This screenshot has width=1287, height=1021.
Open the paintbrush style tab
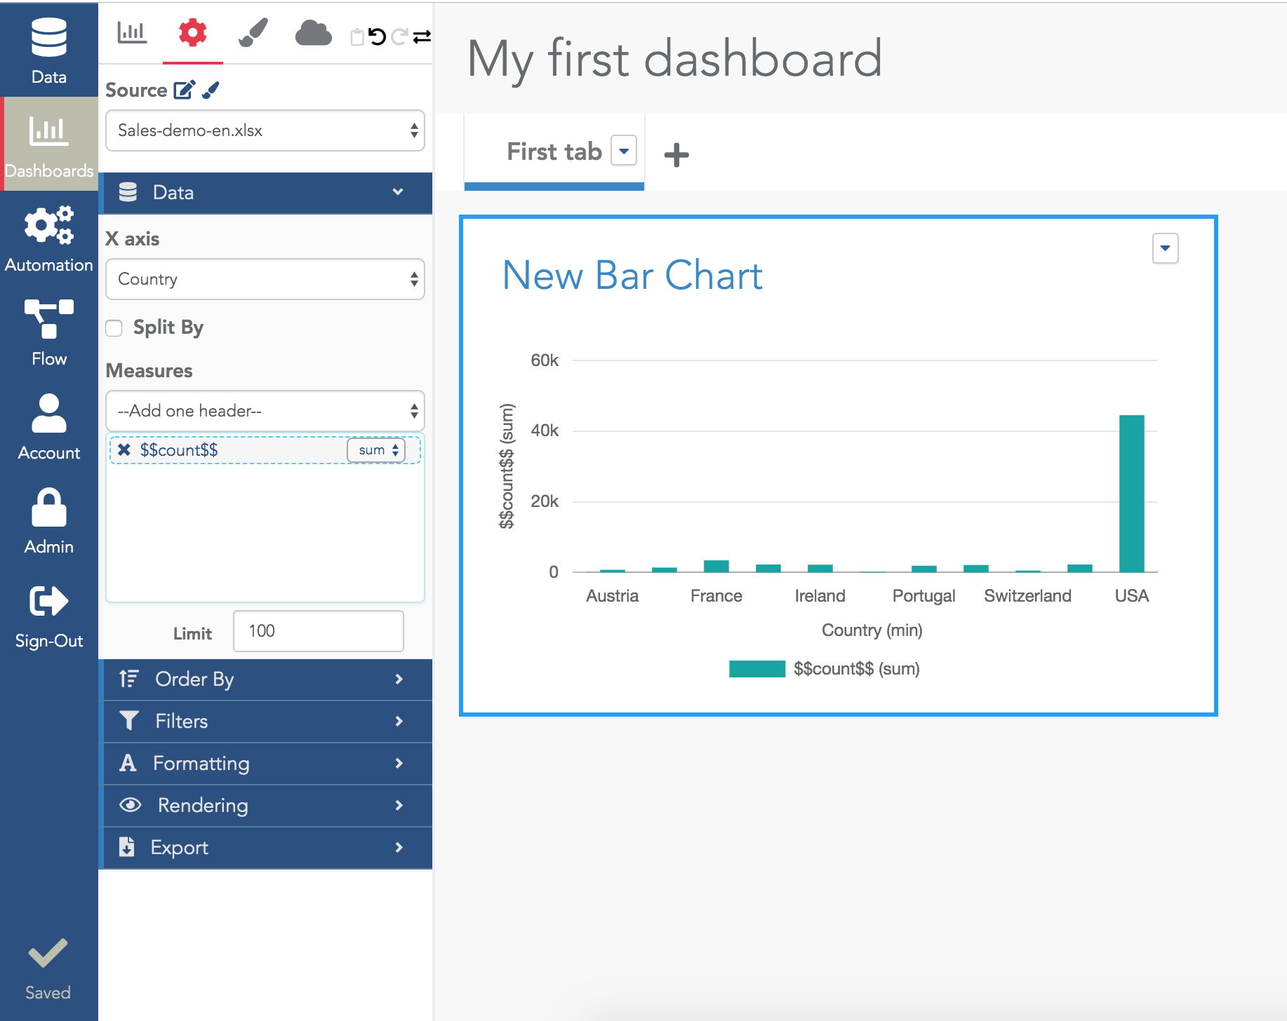(x=253, y=33)
